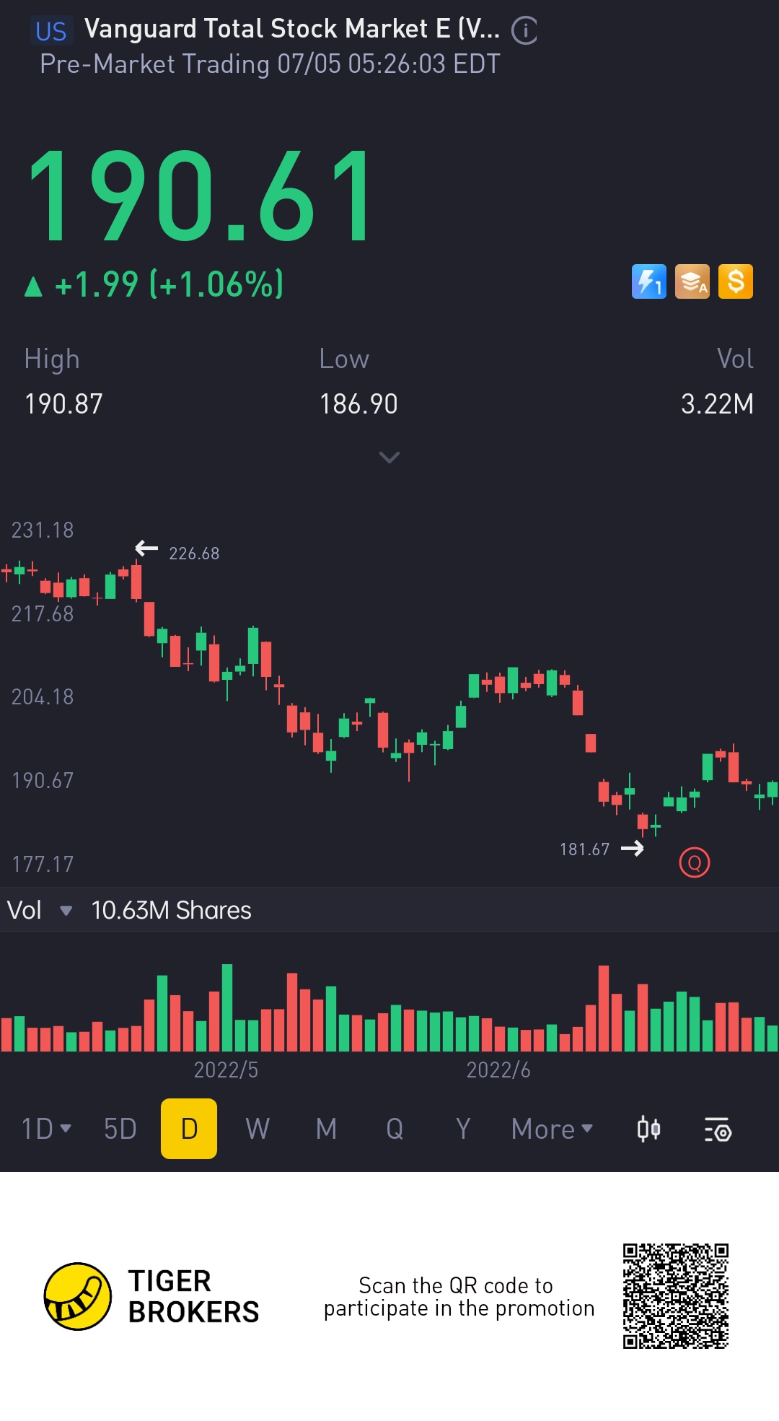Tap the info icon beside the stock name

[x=524, y=30]
